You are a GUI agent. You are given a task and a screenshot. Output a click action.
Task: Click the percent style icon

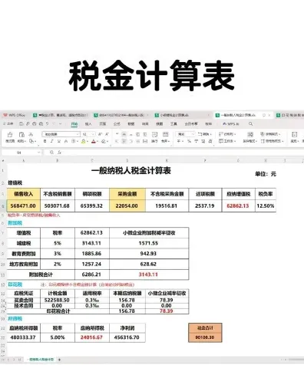(x=189, y=141)
